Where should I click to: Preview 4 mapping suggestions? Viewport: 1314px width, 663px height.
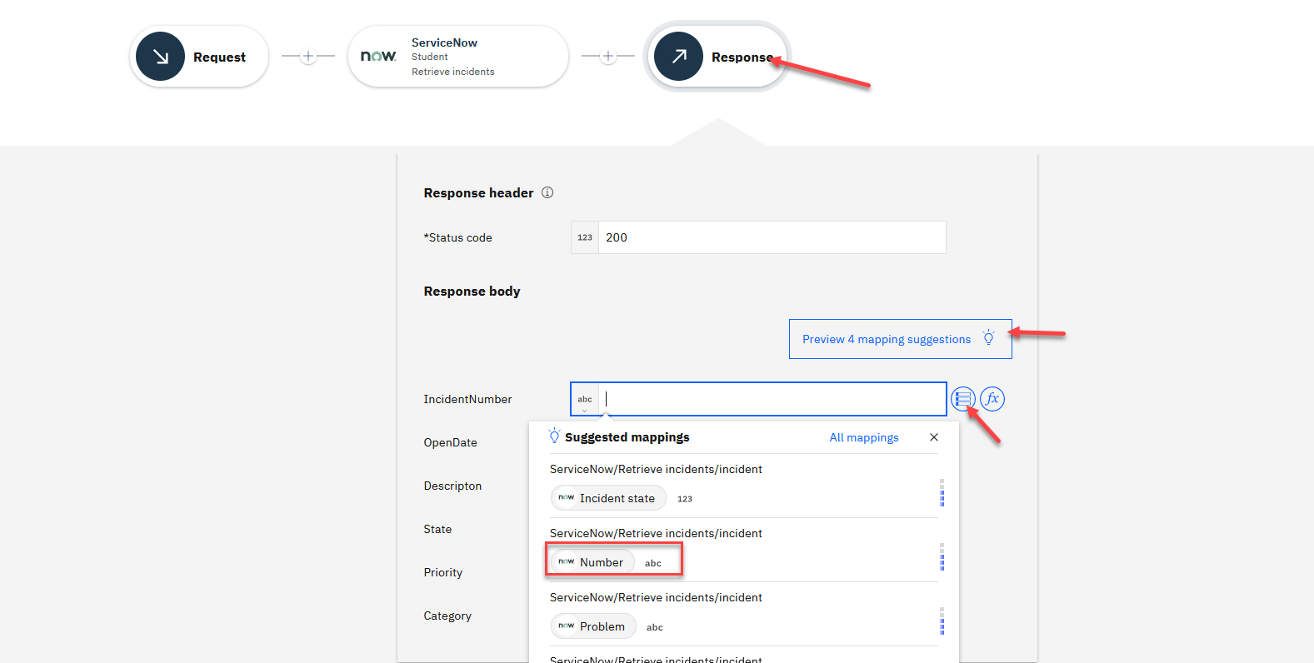887,339
